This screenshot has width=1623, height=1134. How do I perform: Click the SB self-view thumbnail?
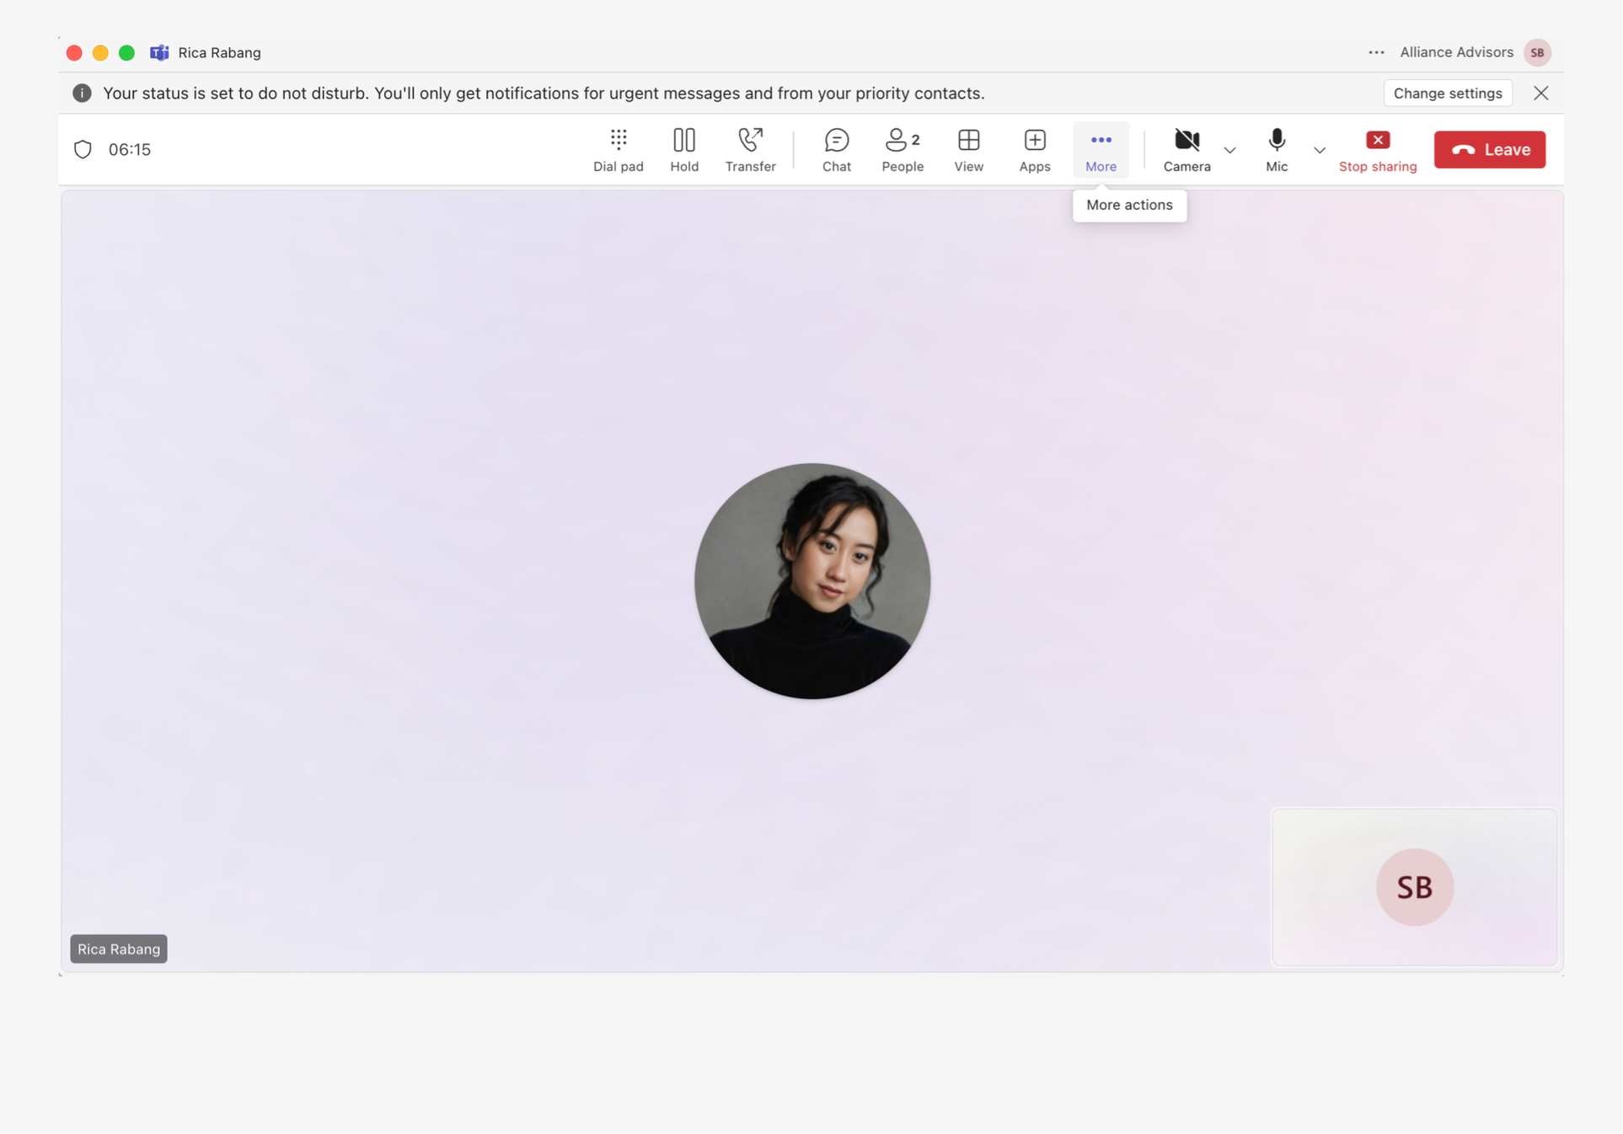1413,886
